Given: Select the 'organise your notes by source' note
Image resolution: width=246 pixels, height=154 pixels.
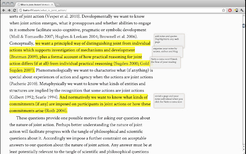Looking at the screenshot, I should (x=167, y=50).
